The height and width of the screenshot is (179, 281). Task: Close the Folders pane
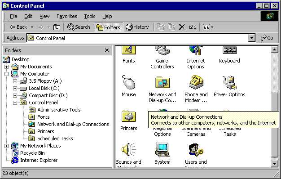coord(107,50)
